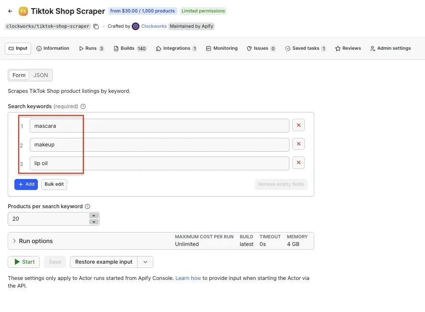The width and height of the screenshot is (425, 312).
Task: Start the actor run
Action: (24, 262)
